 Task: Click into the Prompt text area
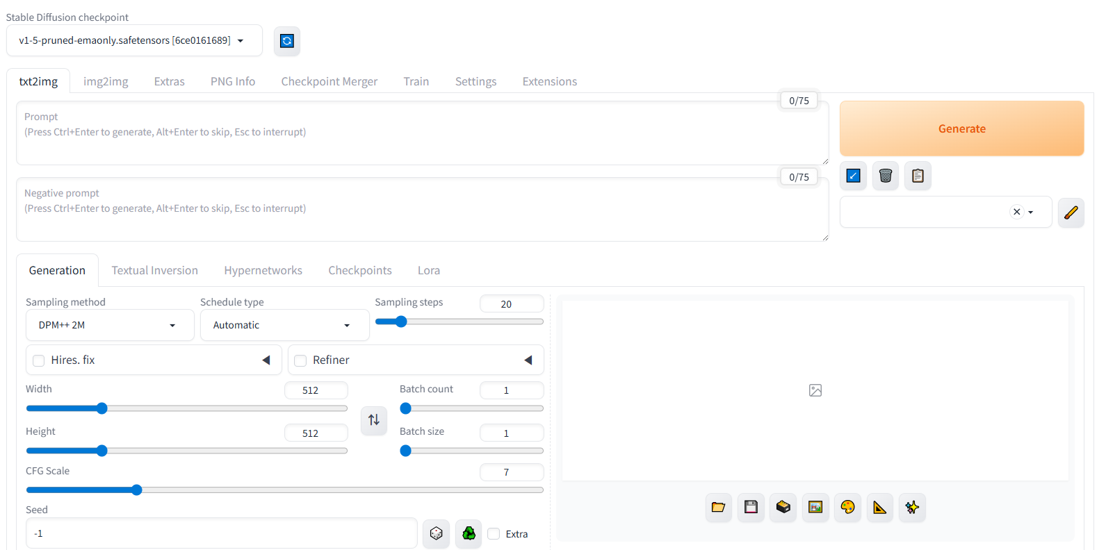[422, 133]
